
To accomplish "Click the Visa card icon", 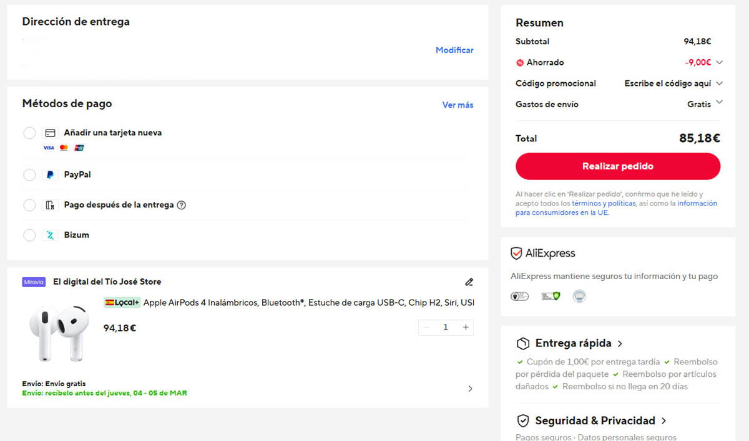I will [x=48, y=148].
